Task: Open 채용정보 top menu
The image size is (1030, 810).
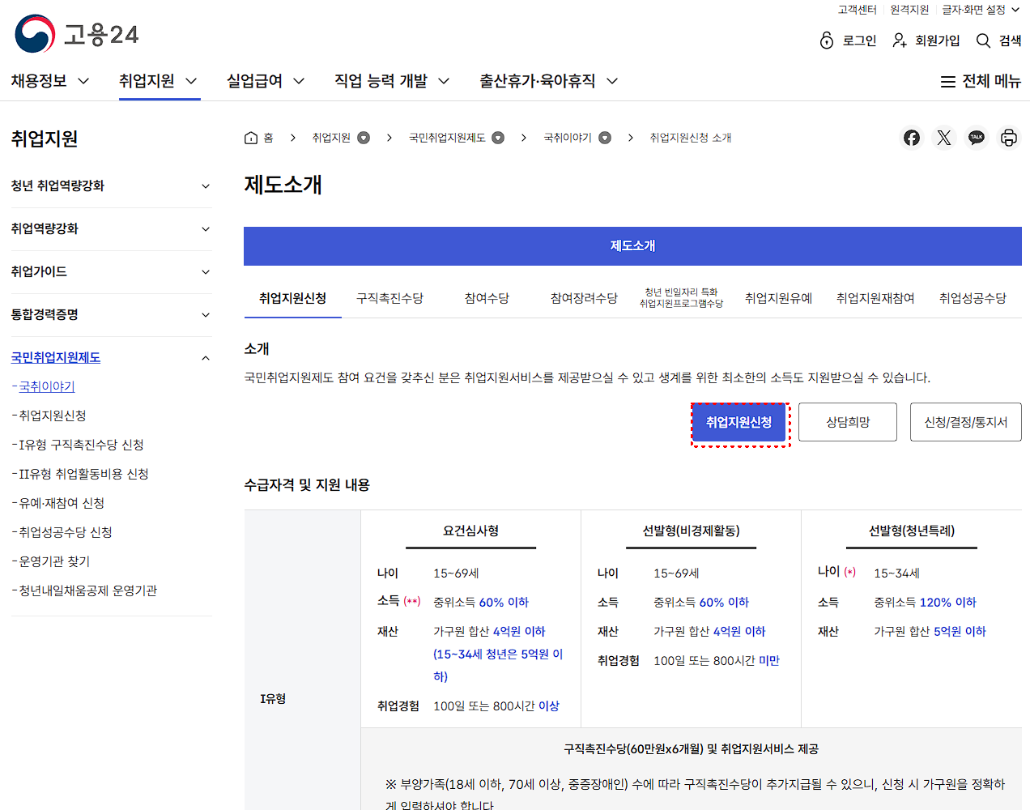Action: click(50, 81)
